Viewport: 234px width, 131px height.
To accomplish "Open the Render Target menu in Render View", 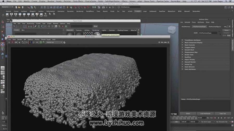I will click(x=46, y=40).
